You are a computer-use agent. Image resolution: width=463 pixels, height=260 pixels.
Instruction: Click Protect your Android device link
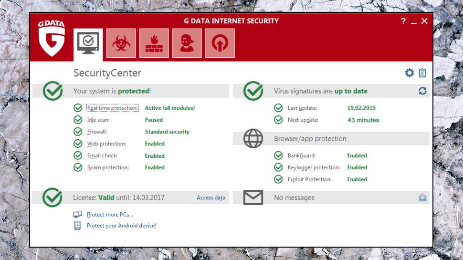[121, 226]
